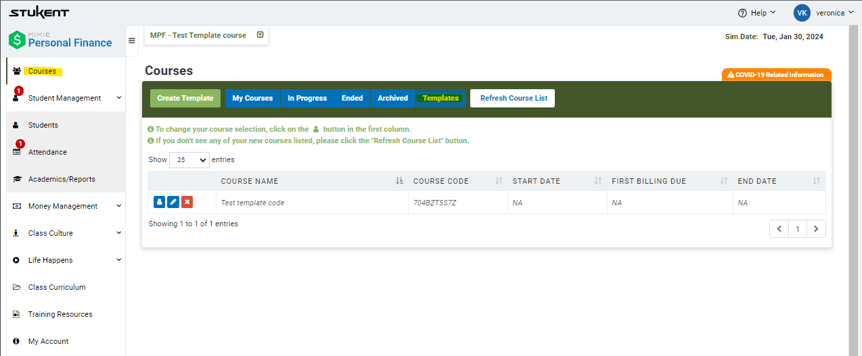Click the Money Management cash icon

tap(17, 206)
